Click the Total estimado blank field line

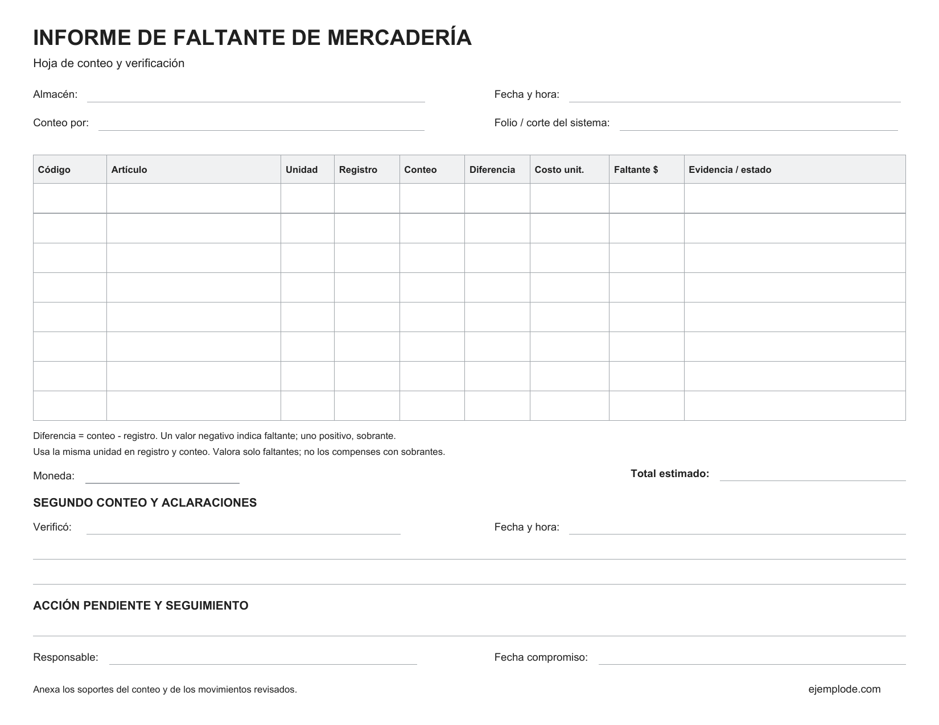pyautogui.click(x=813, y=474)
